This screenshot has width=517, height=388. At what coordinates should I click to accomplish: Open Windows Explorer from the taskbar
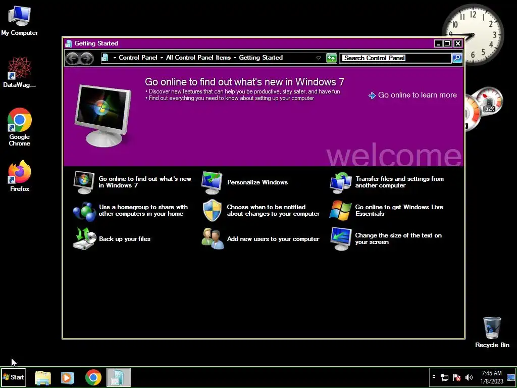click(43, 377)
